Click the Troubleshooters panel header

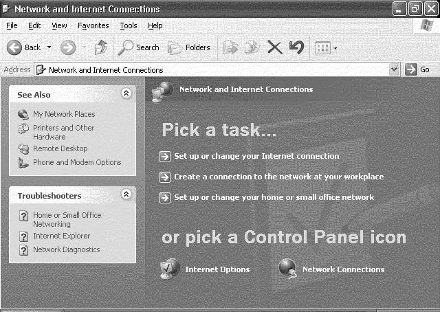click(x=72, y=195)
